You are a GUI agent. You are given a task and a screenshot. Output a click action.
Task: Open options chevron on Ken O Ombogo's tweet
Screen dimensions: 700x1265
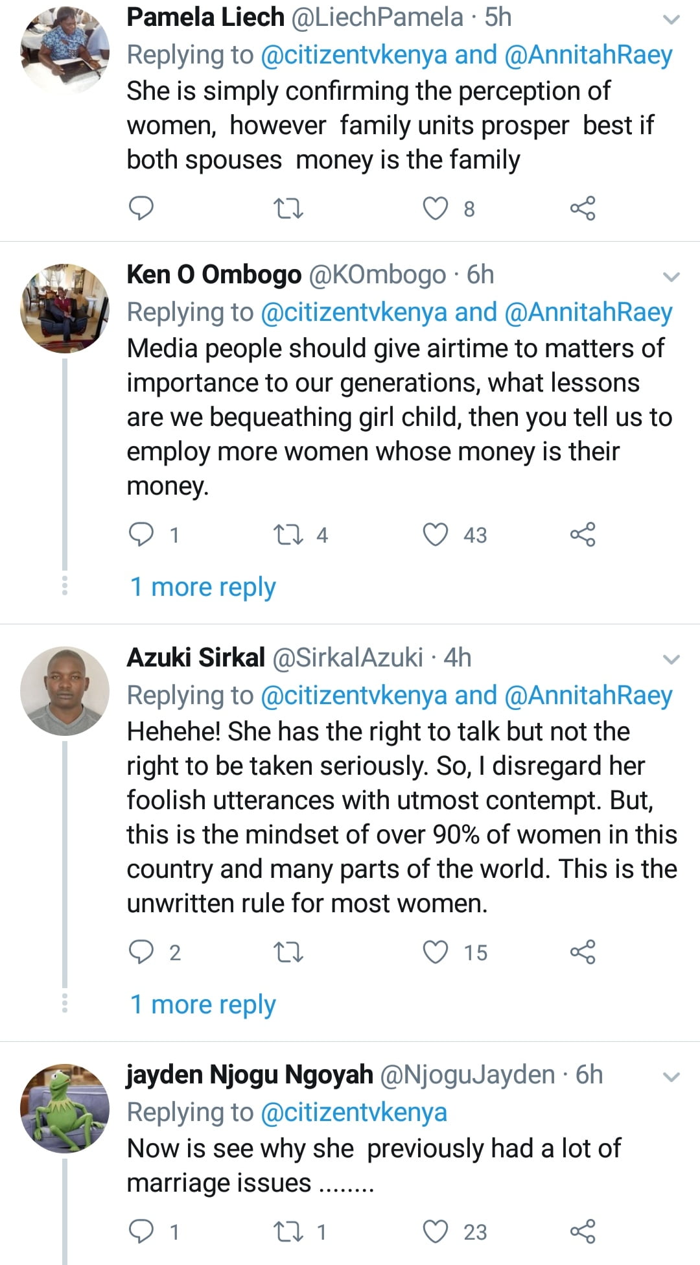click(671, 277)
